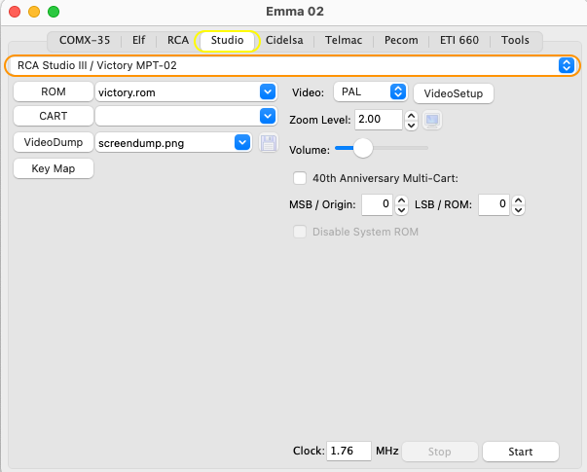Select the Studio tab
587x472 pixels.
[x=227, y=41]
